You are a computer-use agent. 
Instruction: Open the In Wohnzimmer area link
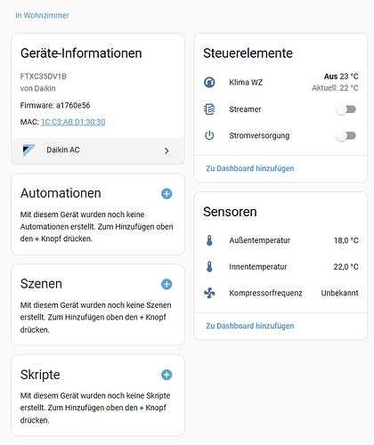[x=42, y=15]
